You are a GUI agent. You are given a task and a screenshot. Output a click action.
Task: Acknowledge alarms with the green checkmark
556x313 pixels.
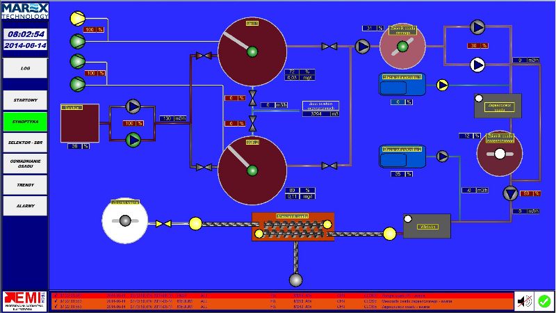click(544, 301)
